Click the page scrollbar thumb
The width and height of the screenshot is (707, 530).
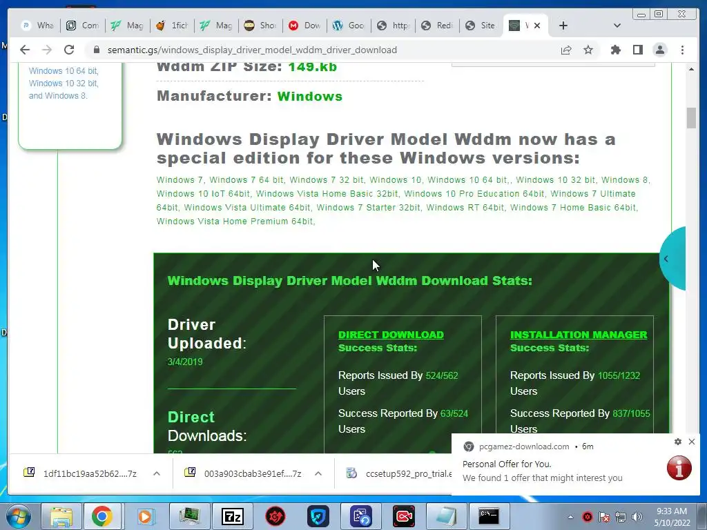[x=691, y=118]
